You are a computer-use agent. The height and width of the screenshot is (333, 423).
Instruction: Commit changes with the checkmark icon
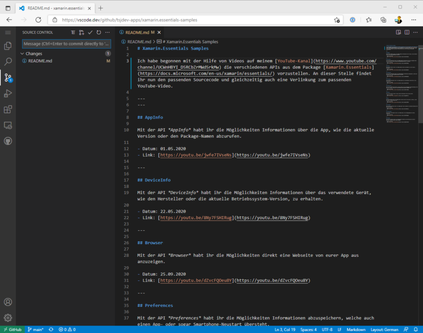click(x=90, y=32)
